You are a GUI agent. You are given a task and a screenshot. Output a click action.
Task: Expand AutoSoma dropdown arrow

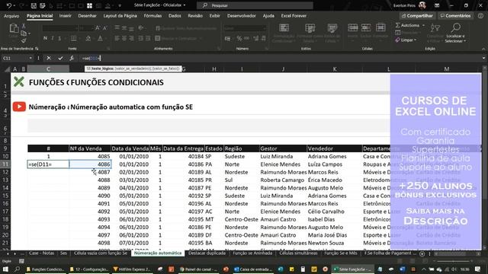point(424,25)
